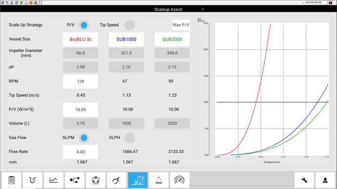Click the volume 1000 box
337x189 pixels.
coord(126,124)
